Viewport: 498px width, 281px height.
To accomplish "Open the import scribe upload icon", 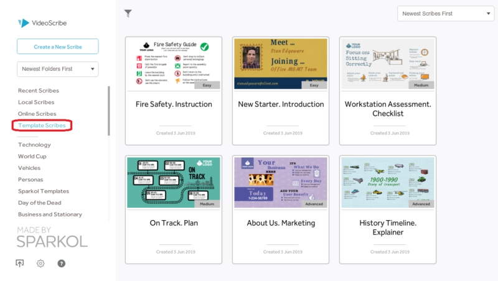I will [x=20, y=263].
